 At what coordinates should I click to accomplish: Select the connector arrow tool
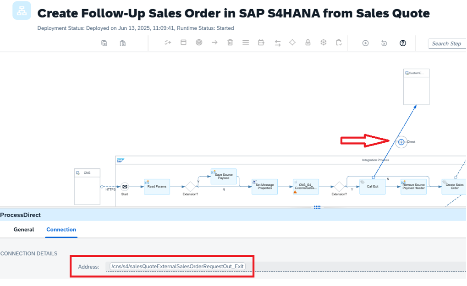[214, 43]
